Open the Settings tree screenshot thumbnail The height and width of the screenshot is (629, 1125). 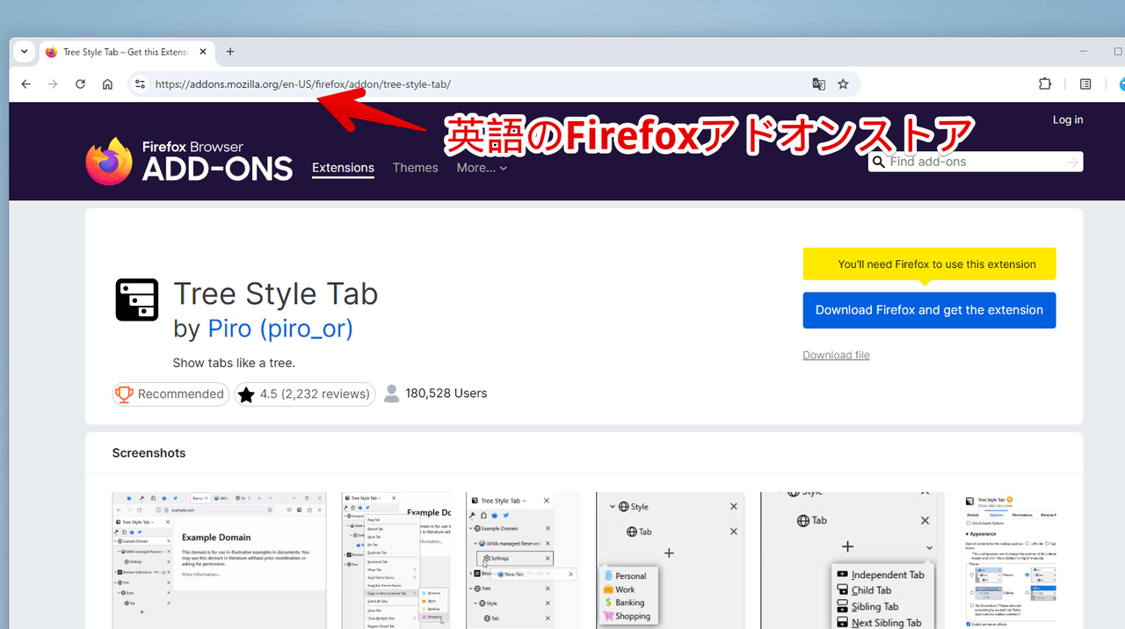pos(524,560)
